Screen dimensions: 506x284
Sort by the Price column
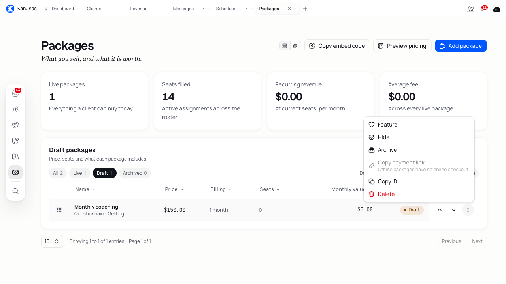click(x=174, y=189)
